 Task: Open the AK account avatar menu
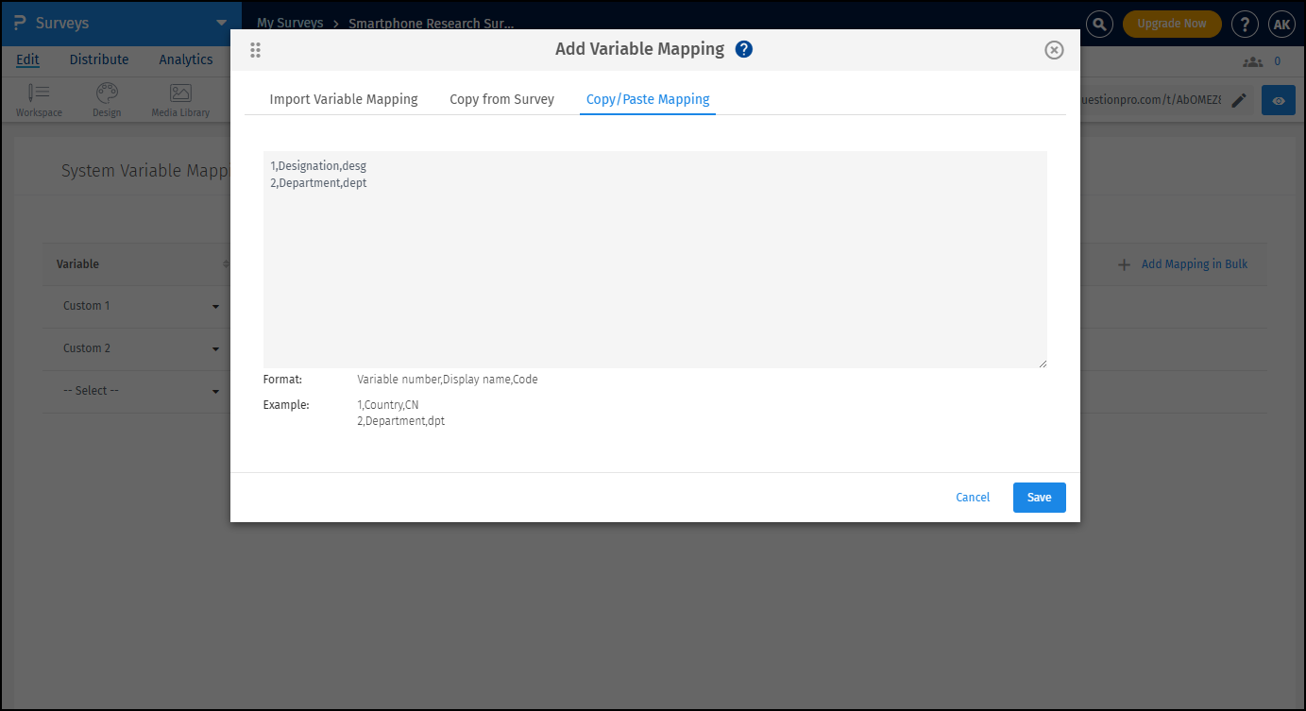pos(1281,24)
